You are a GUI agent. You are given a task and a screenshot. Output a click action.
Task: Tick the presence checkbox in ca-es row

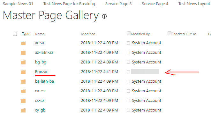pyautogui.click(x=128, y=91)
